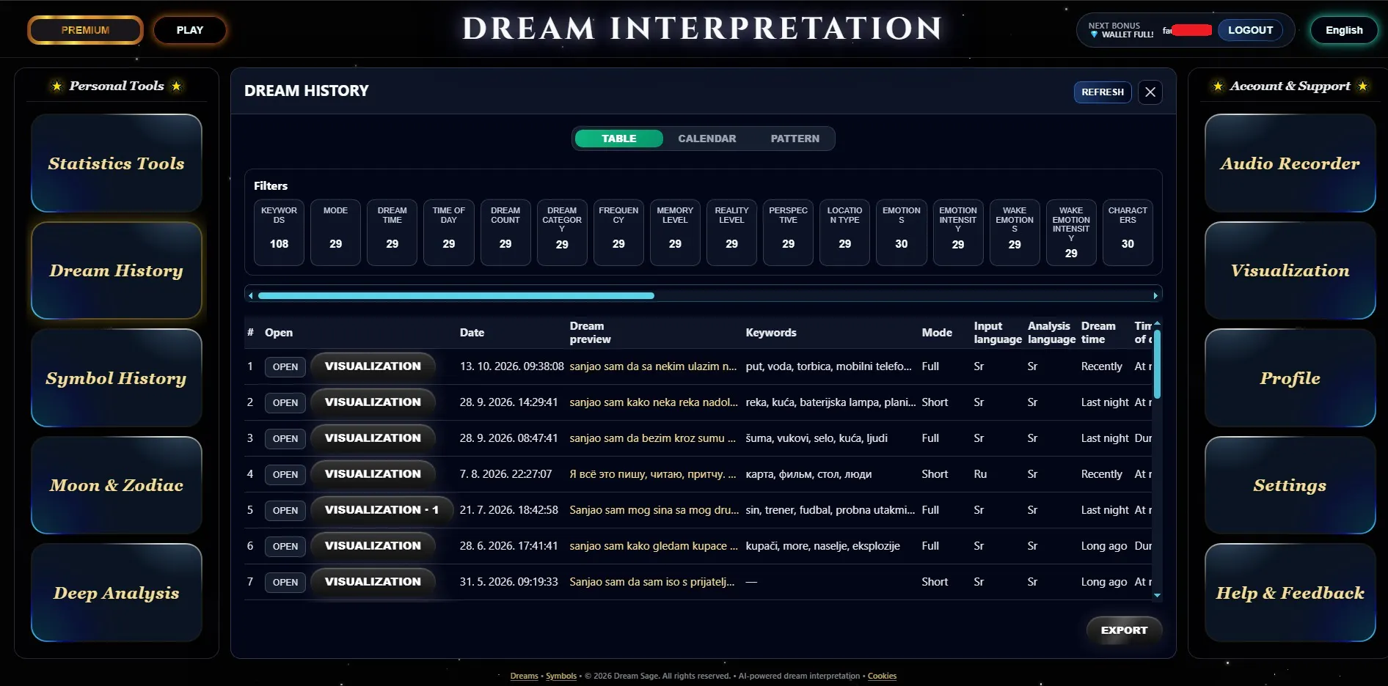
Task: Open the Dream Time filter
Action: 392,232
